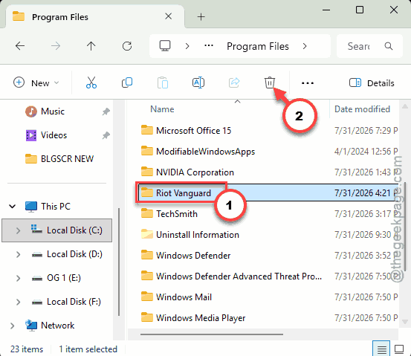Screen dimensions: 411x356
Task: Select the ModifiableWindowsApps folder
Action: (x=205, y=152)
